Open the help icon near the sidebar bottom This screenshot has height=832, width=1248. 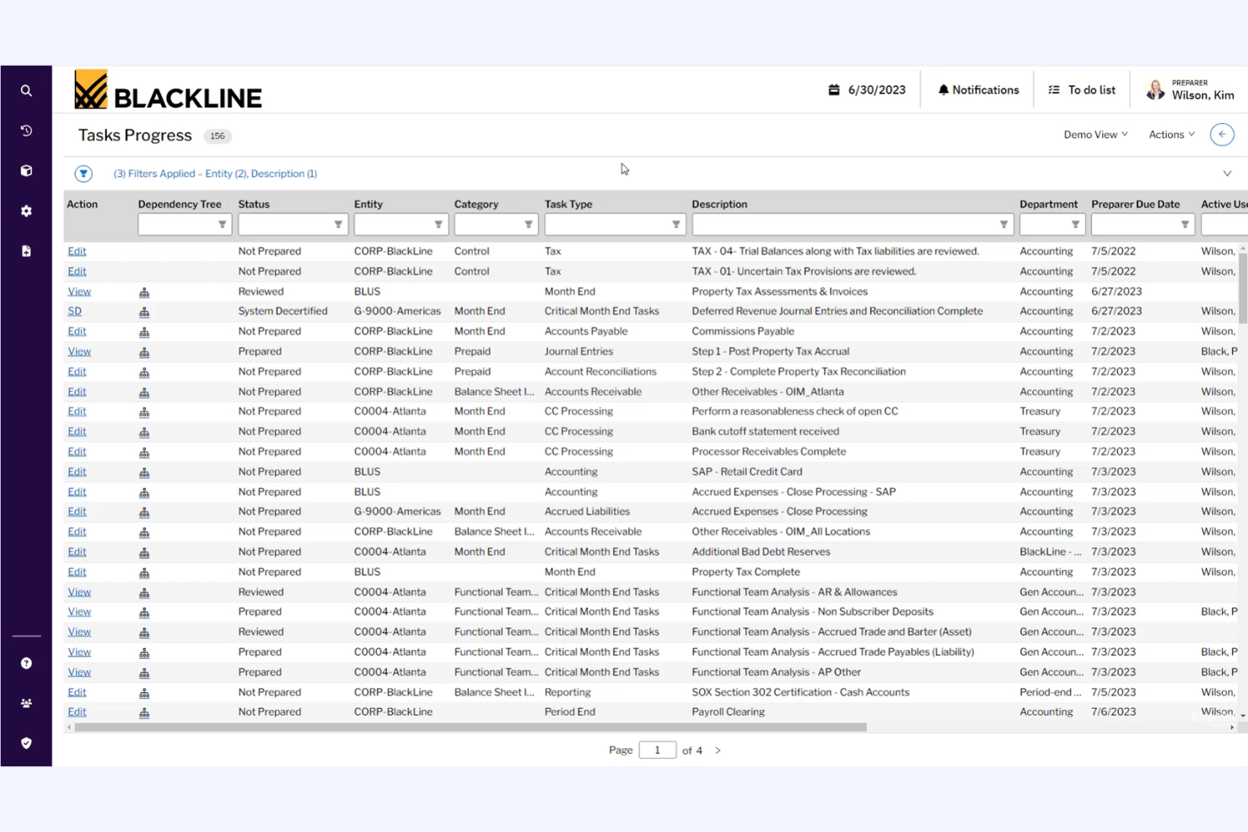click(26, 663)
